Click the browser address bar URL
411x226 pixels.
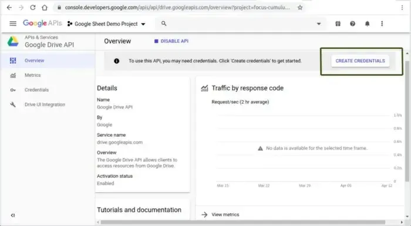(x=177, y=8)
